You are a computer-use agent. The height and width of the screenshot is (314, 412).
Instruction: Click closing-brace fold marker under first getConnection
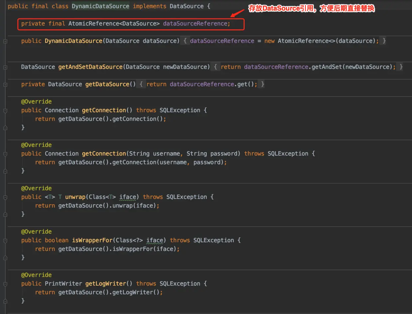(5, 127)
